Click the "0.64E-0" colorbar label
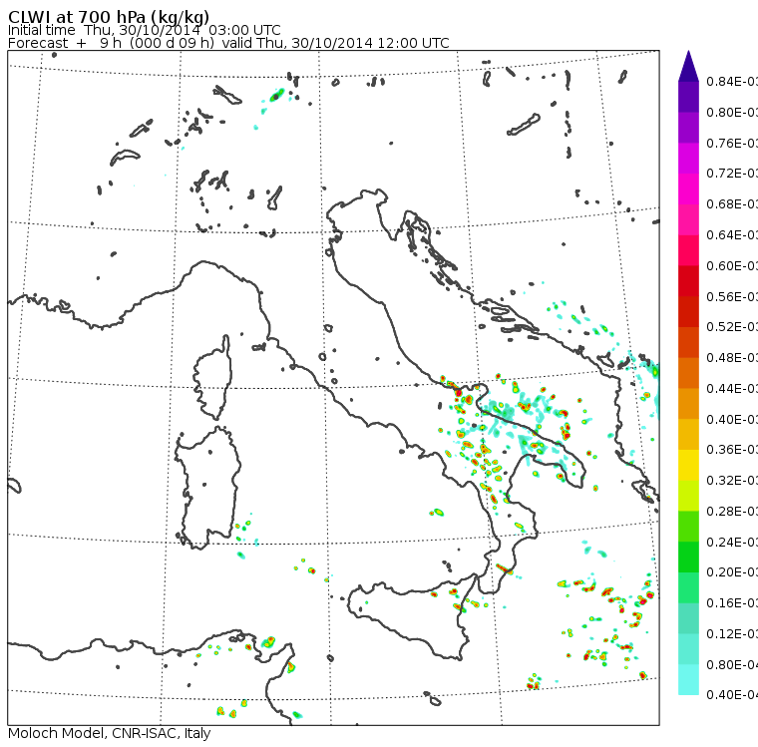Screen dimensions: 758x747 tap(732, 235)
